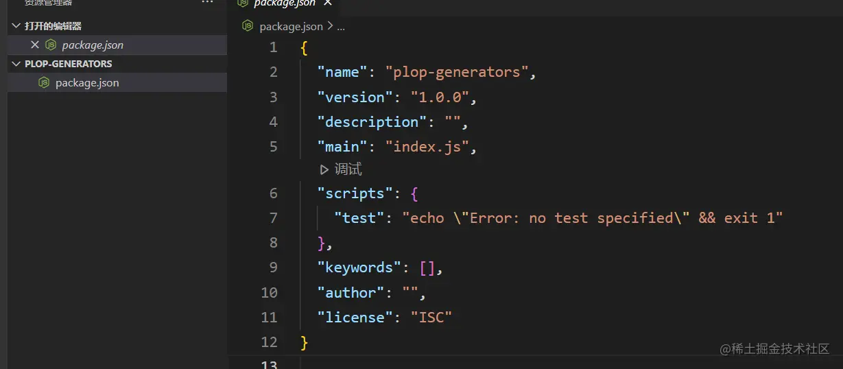This screenshot has height=369, width=843.
Task: Collapse the PLOP-GENERATORS folder section
Action: coord(16,64)
